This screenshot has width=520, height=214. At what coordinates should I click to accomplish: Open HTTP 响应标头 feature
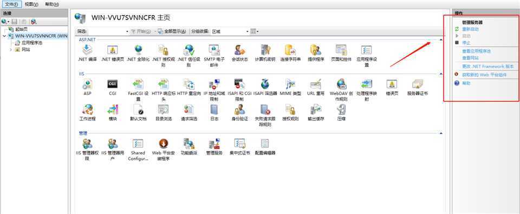tap(164, 90)
